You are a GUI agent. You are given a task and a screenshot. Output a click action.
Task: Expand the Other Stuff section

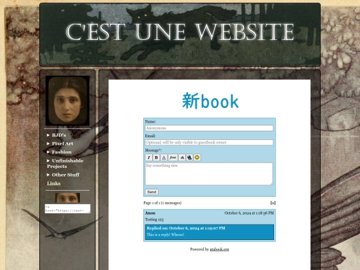point(63,175)
